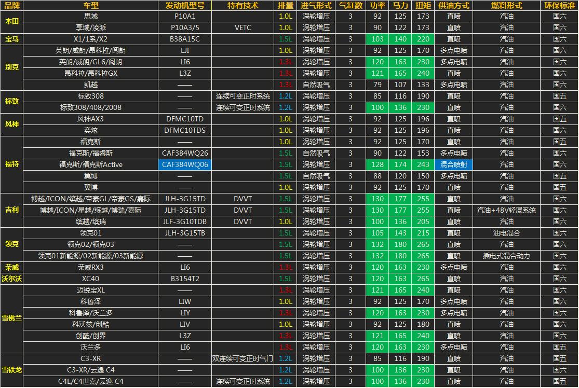
Task: Click the 风神 brand cell
Action: pyautogui.click(x=12, y=124)
